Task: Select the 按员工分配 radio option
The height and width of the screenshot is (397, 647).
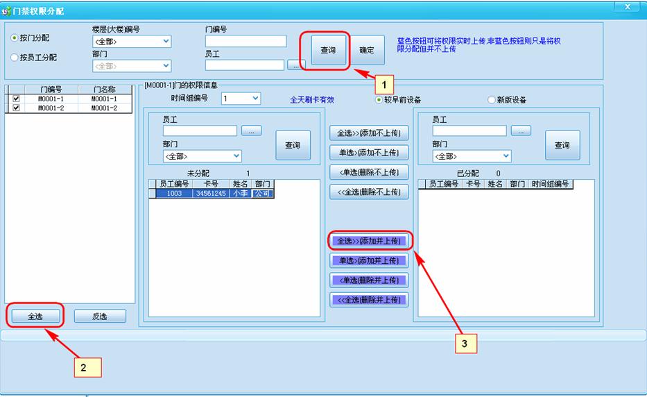Action: pos(15,58)
